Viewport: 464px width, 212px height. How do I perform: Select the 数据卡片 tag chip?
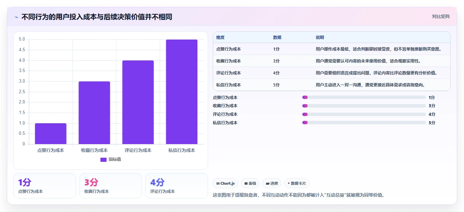point(297,183)
